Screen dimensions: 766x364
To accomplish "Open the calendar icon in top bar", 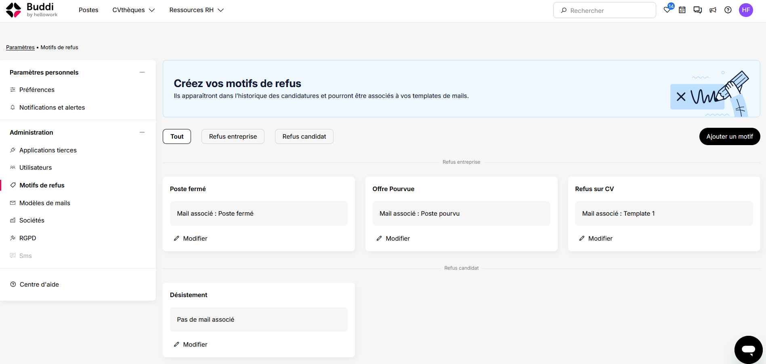I will coord(682,10).
